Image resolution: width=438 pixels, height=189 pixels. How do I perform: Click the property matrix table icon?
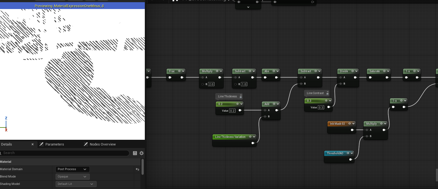point(135,153)
